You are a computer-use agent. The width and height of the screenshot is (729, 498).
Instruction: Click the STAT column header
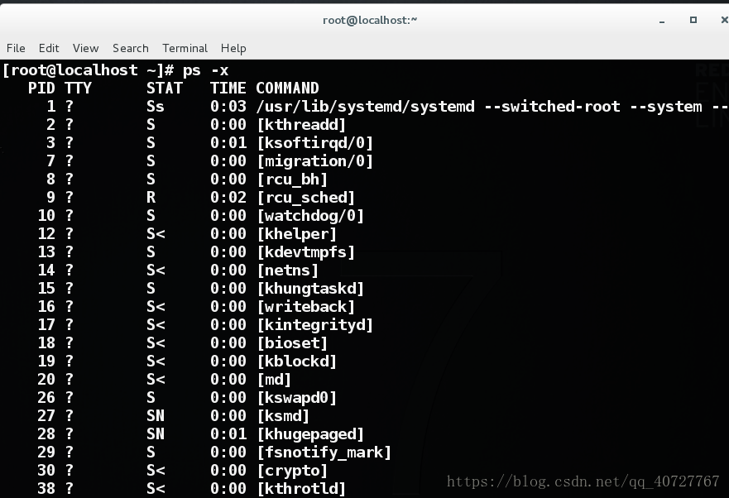pyautogui.click(x=165, y=88)
